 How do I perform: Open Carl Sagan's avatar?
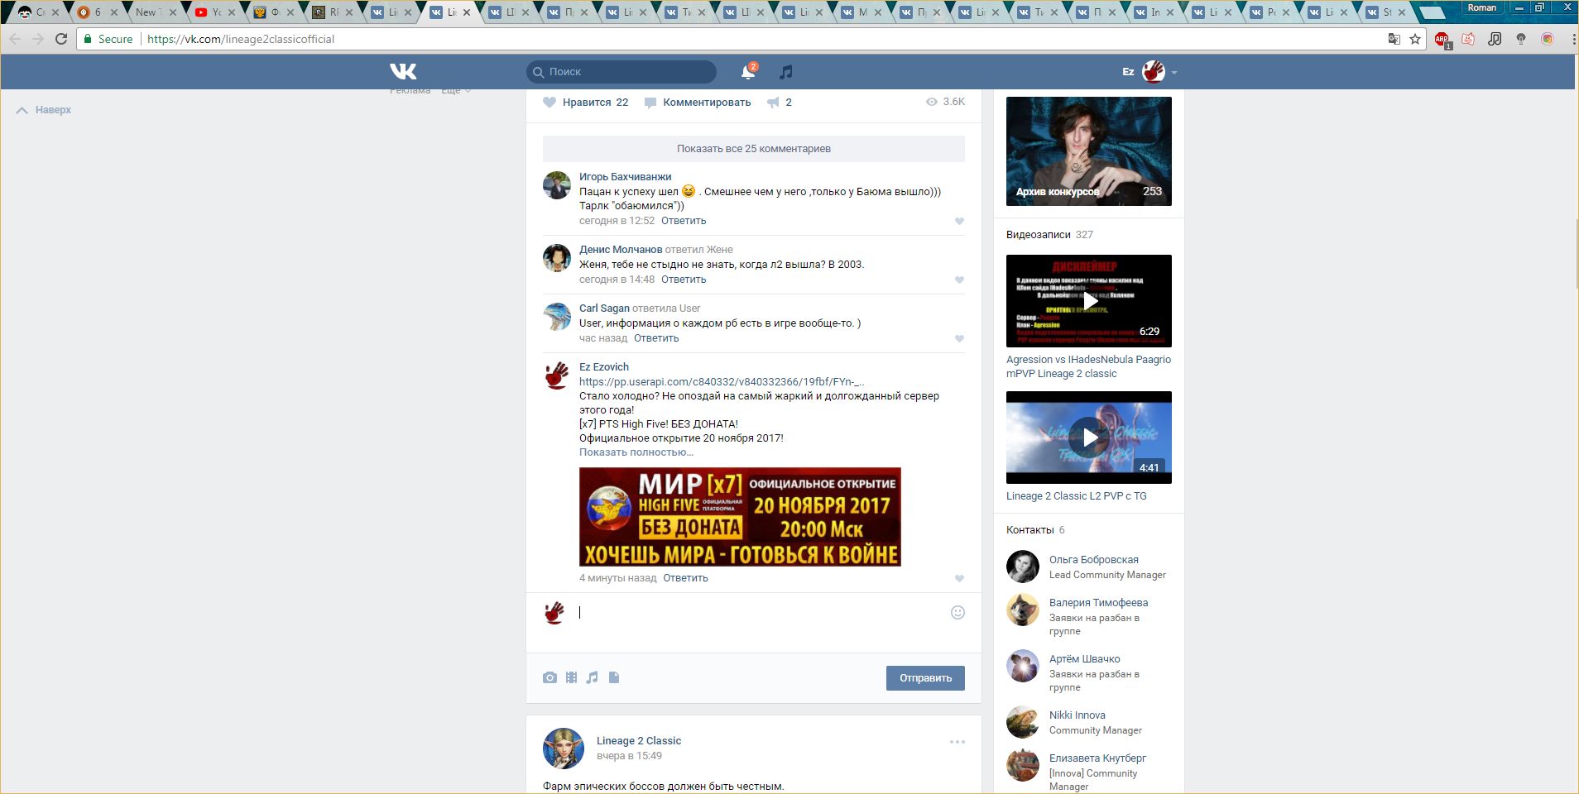(x=557, y=317)
